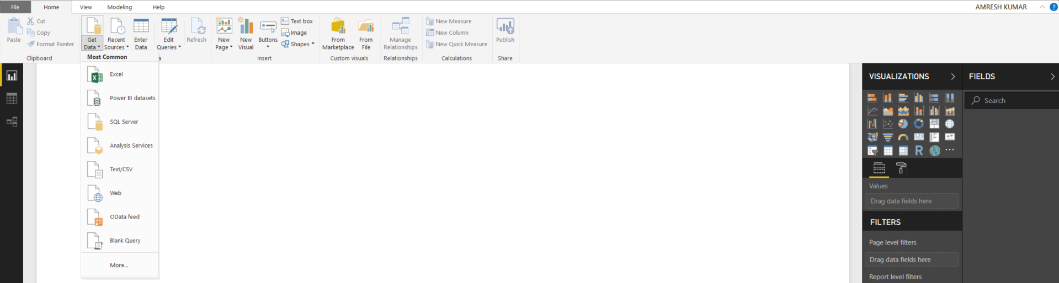Image resolution: width=1059 pixels, height=283 pixels.
Task: Choose SQL Server data source
Action: tap(120, 122)
